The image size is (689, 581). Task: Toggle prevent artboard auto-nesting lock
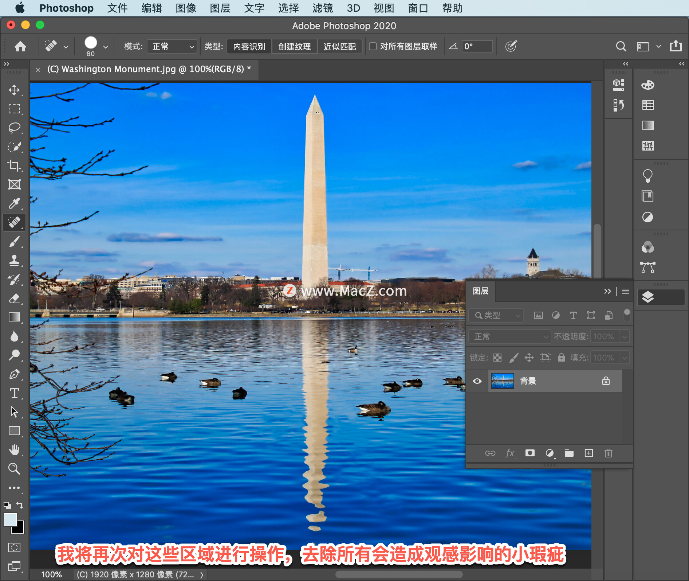coord(546,358)
